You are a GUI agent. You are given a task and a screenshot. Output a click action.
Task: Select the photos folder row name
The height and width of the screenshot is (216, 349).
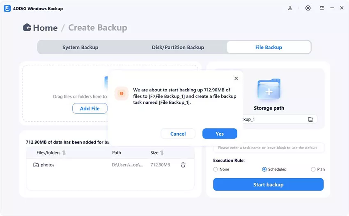(47, 165)
